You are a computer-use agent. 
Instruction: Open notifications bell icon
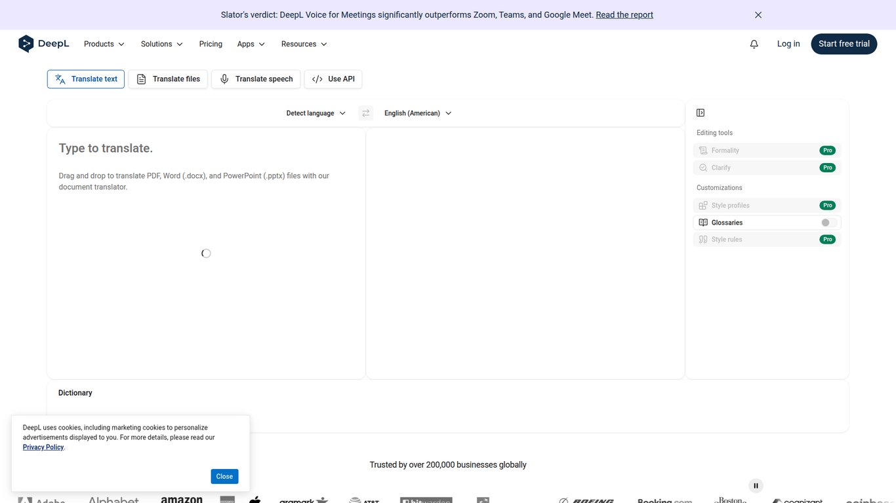point(754,44)
